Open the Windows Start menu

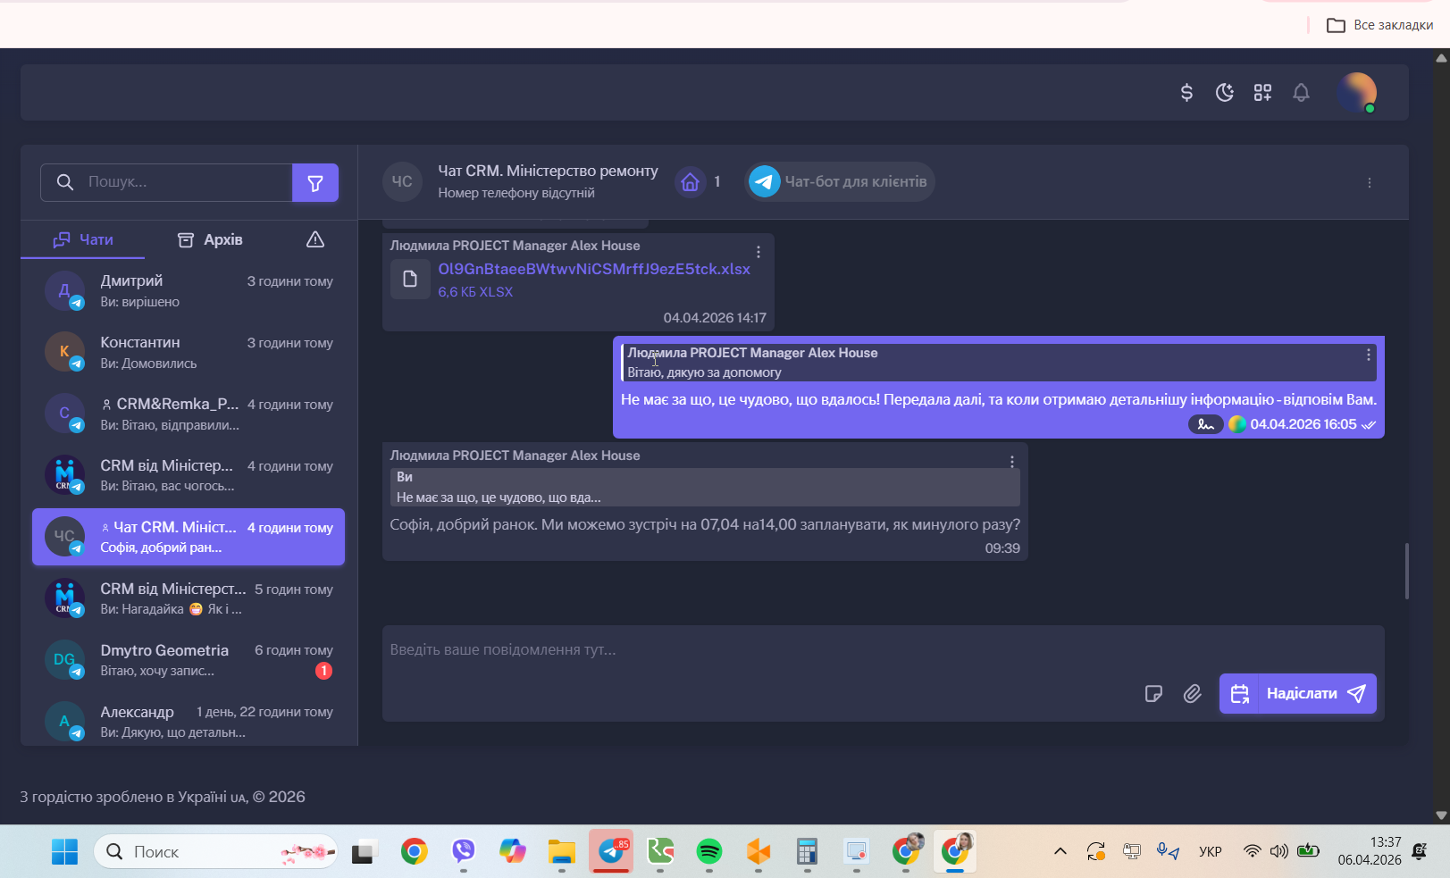64,851
